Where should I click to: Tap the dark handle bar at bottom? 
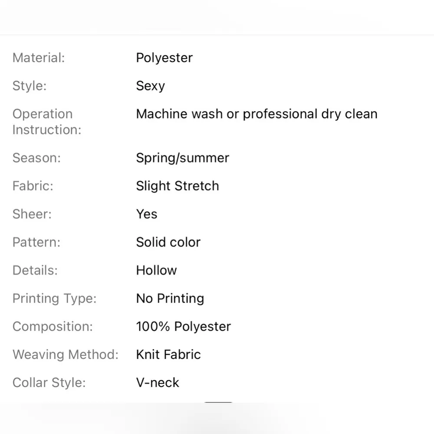click(218, 403)
